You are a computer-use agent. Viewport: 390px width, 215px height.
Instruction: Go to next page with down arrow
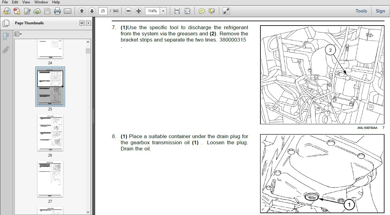(92, 11)
